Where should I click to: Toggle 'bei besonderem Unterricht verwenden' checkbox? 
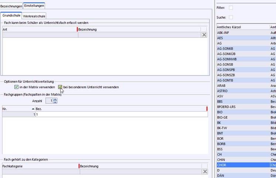[x=60, y=87]
